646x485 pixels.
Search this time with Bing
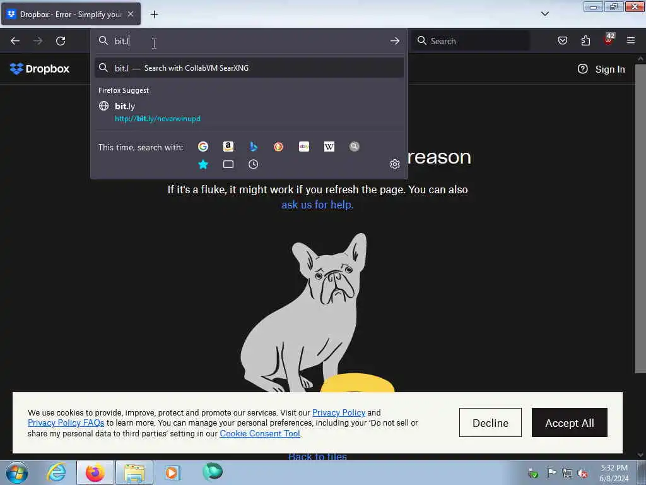254,147
